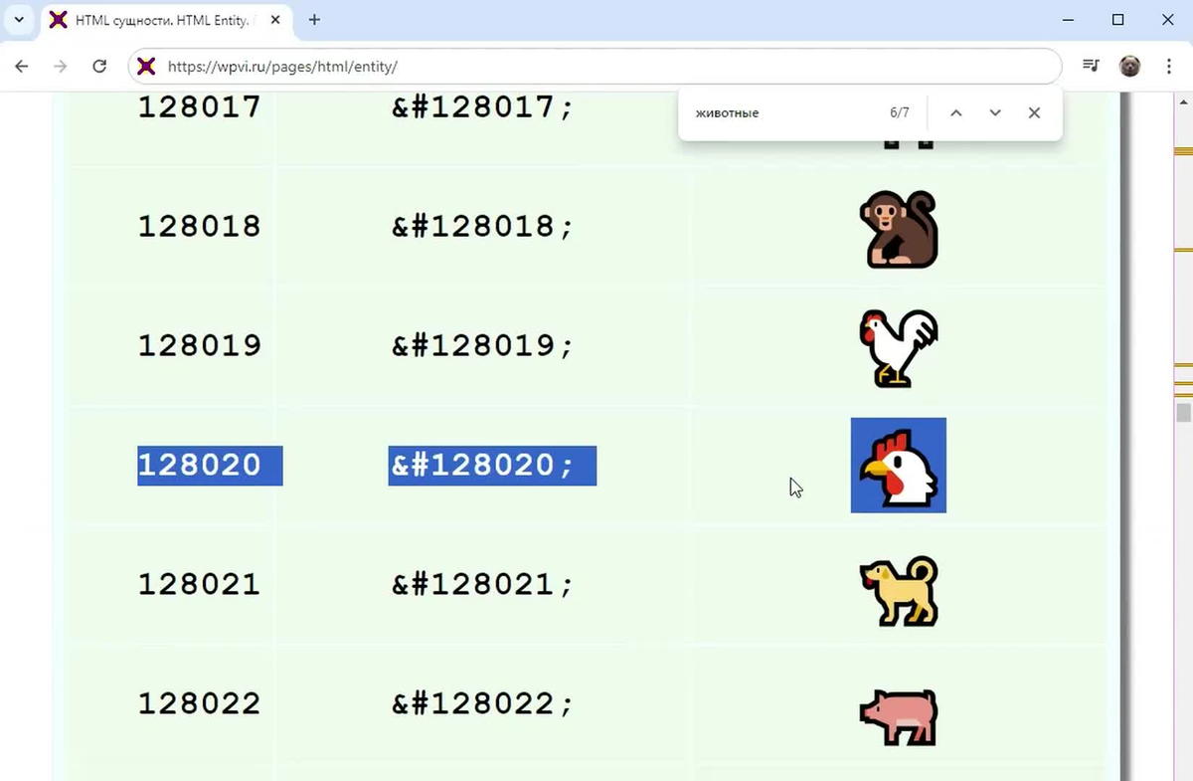Click the highlighted code cell 128020

210,466
